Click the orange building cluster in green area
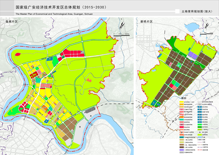 click(x=89, y=80)
